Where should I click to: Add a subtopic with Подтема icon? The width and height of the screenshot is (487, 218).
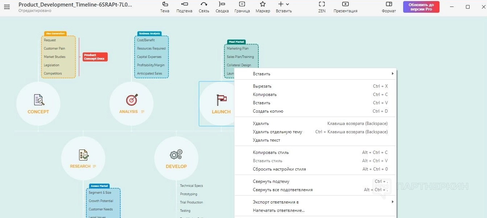[184, 4]
